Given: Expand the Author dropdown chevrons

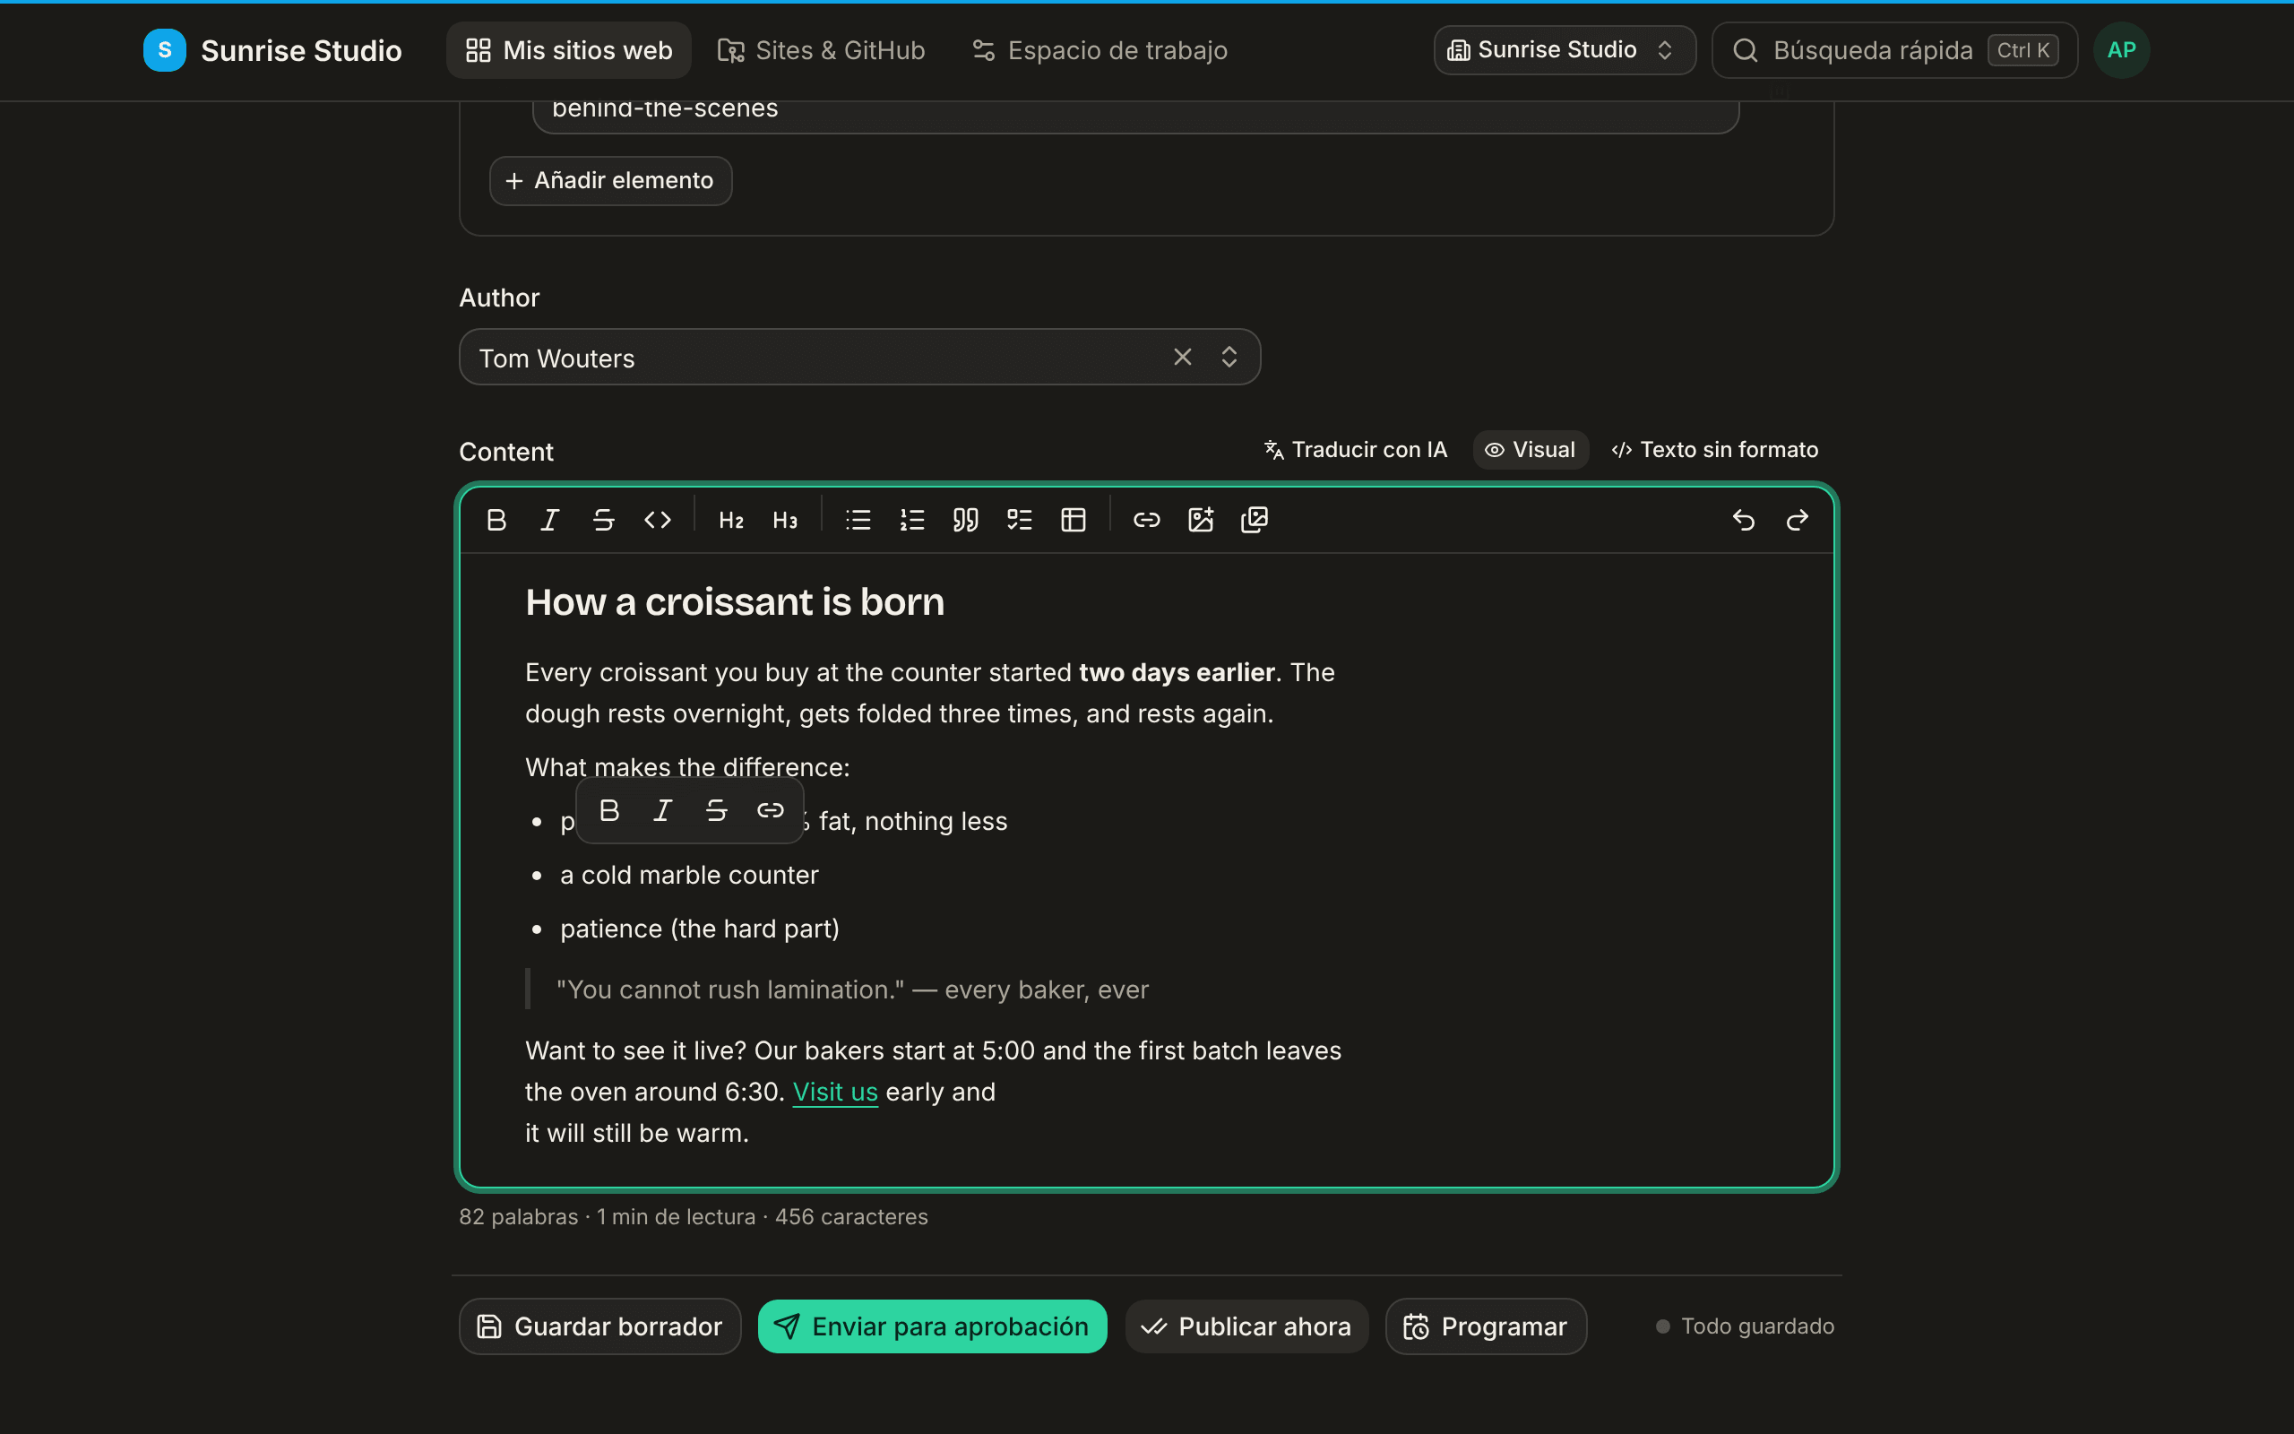Looking at the screenshot, I should (1229, 357).
